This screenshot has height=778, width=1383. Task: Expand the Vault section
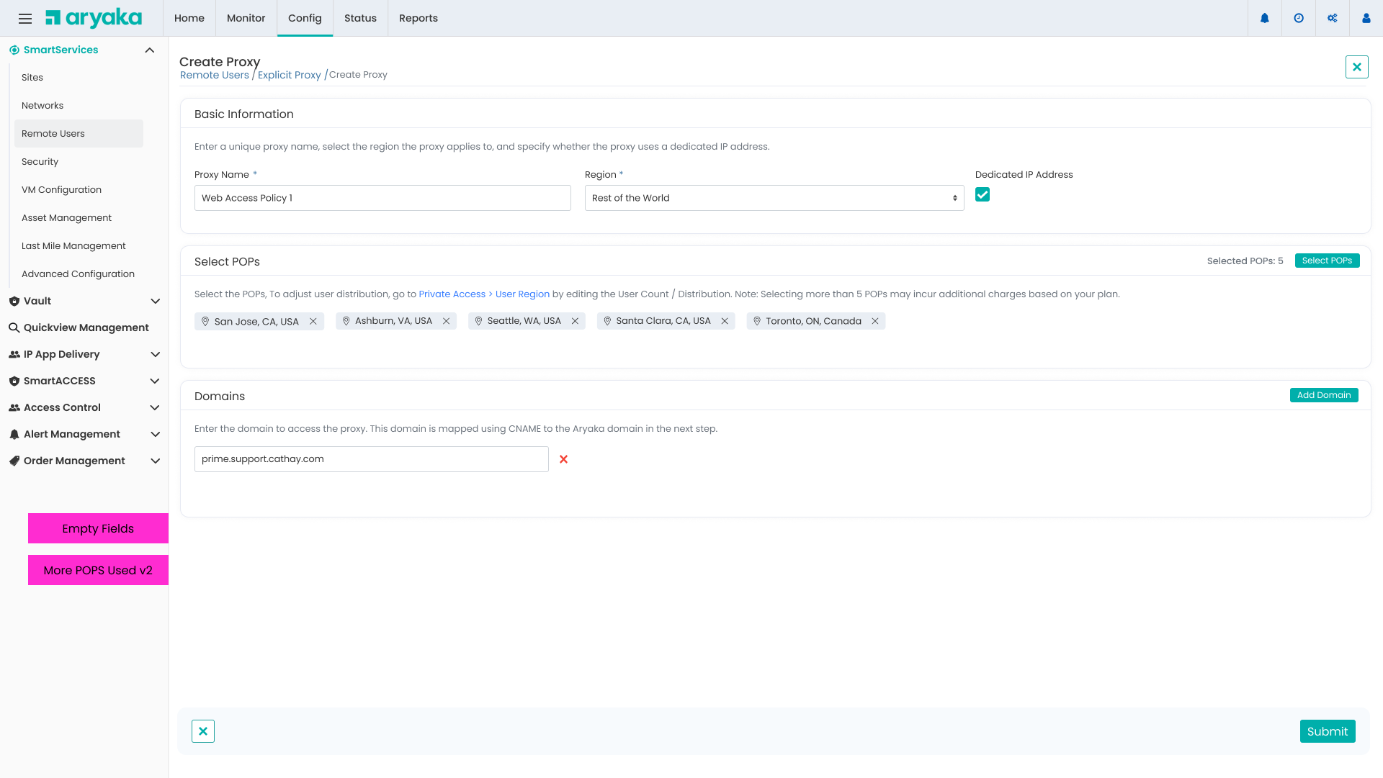tap(155, 301)
